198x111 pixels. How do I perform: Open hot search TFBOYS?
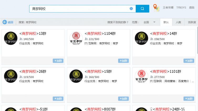pos(181,8)
